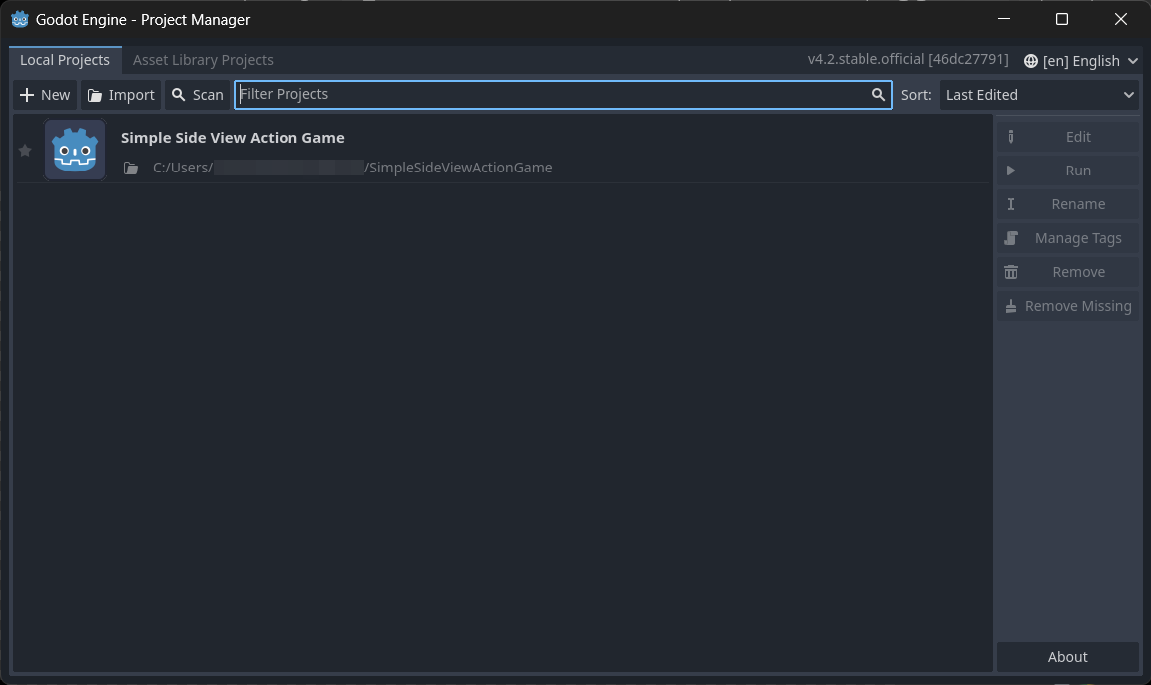Click the Remove Missing button

coord(1068,306)
